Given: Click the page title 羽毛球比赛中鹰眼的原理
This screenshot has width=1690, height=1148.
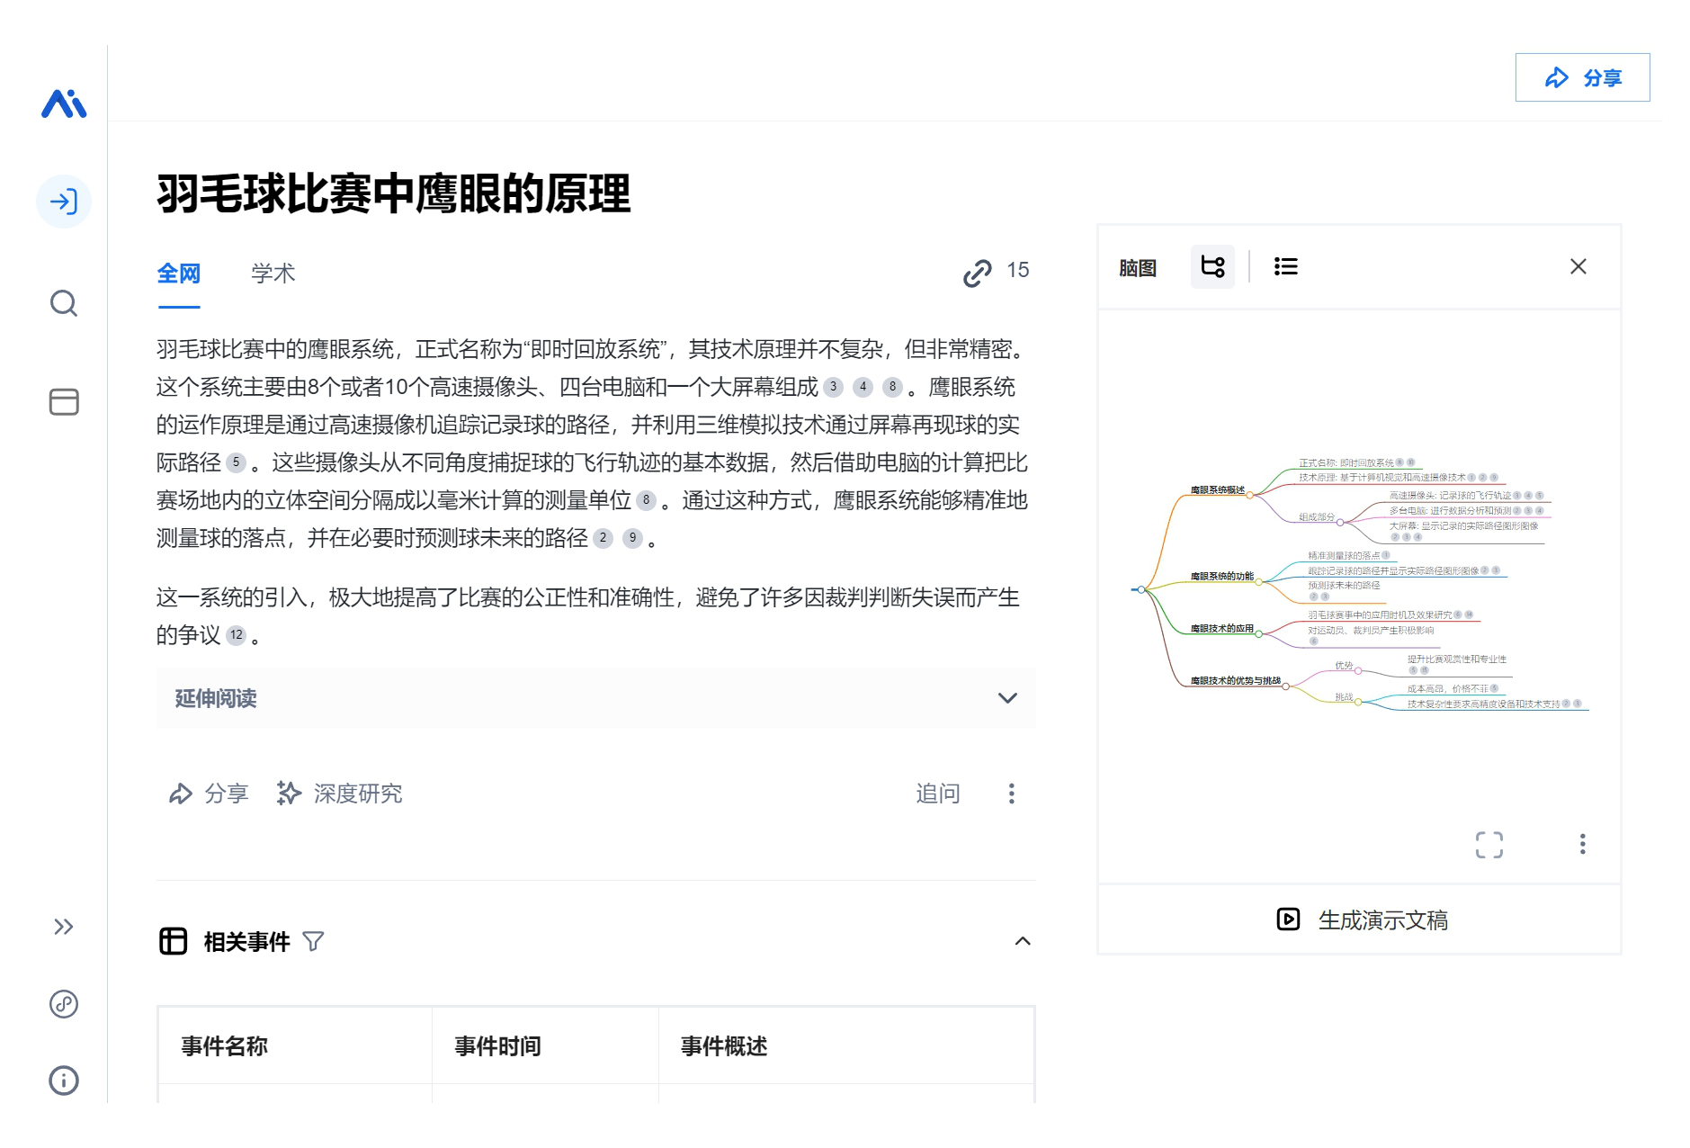Looking at the screenshot, I should [x=394, y=194].
